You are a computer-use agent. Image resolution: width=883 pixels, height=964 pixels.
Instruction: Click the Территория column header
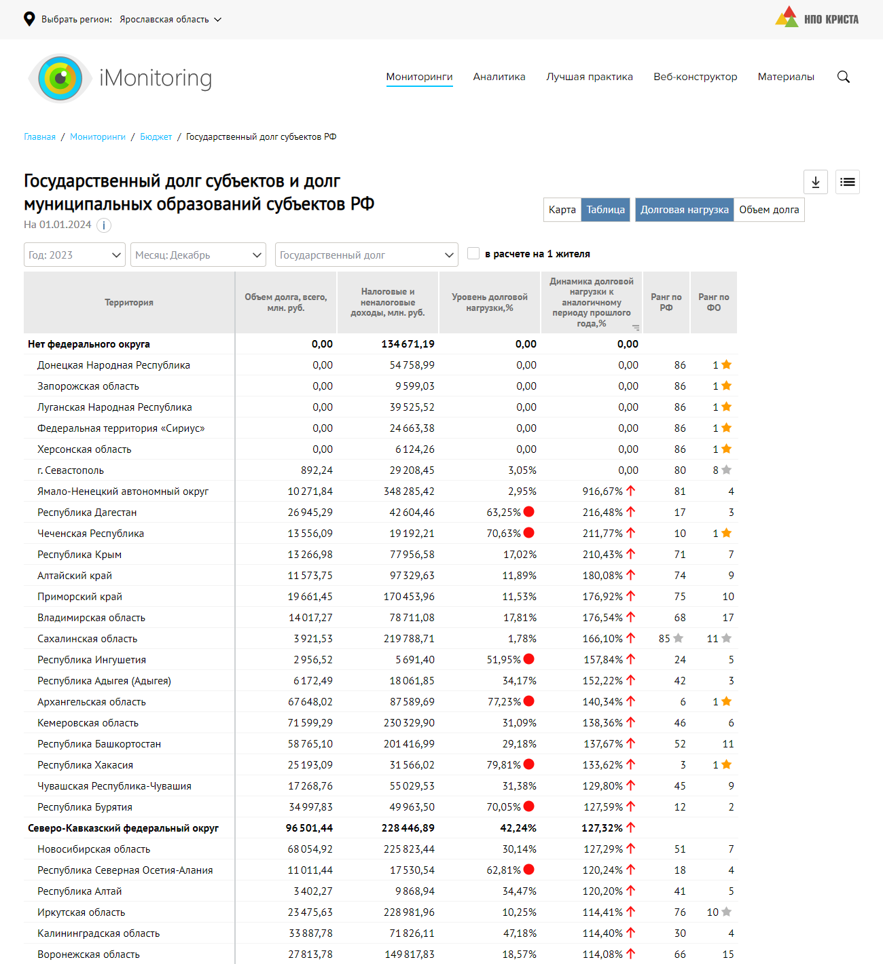pyautogui.click(x=129, y=302)
